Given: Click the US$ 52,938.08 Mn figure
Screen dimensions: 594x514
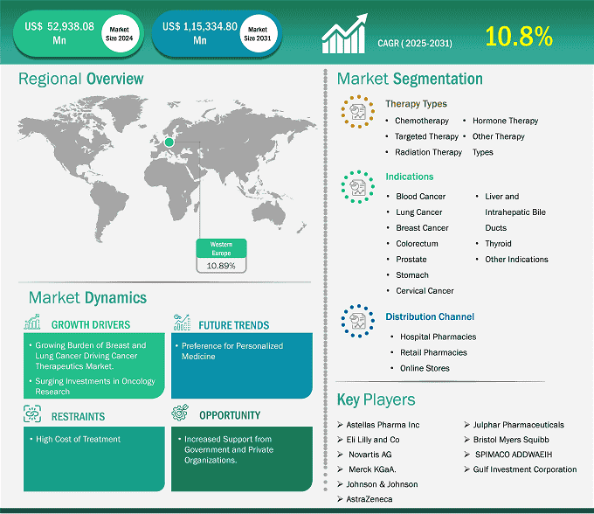Looking at the screenshot, I should click(x=59, y=33).
